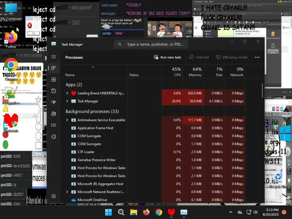Open the Google Chrome desktop shortcut
Screen dimensions: 292x219
(x=11, y=70)
